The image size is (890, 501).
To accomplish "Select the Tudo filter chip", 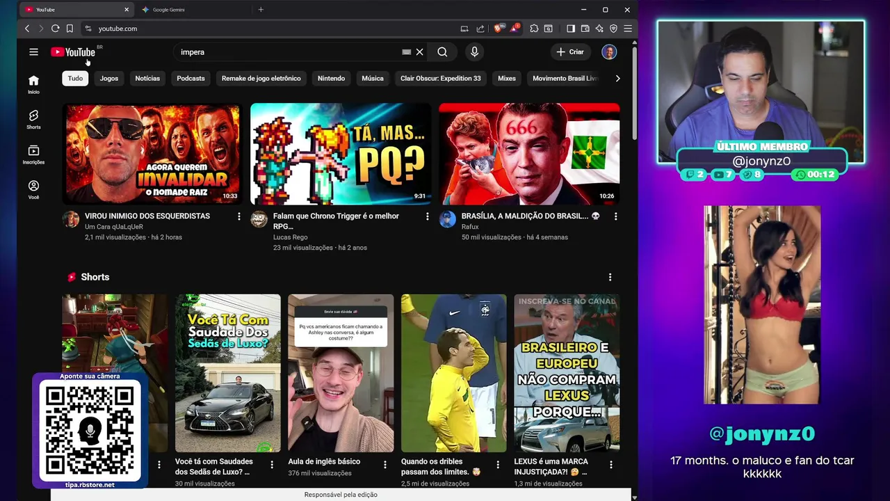I will coord(75,79).
